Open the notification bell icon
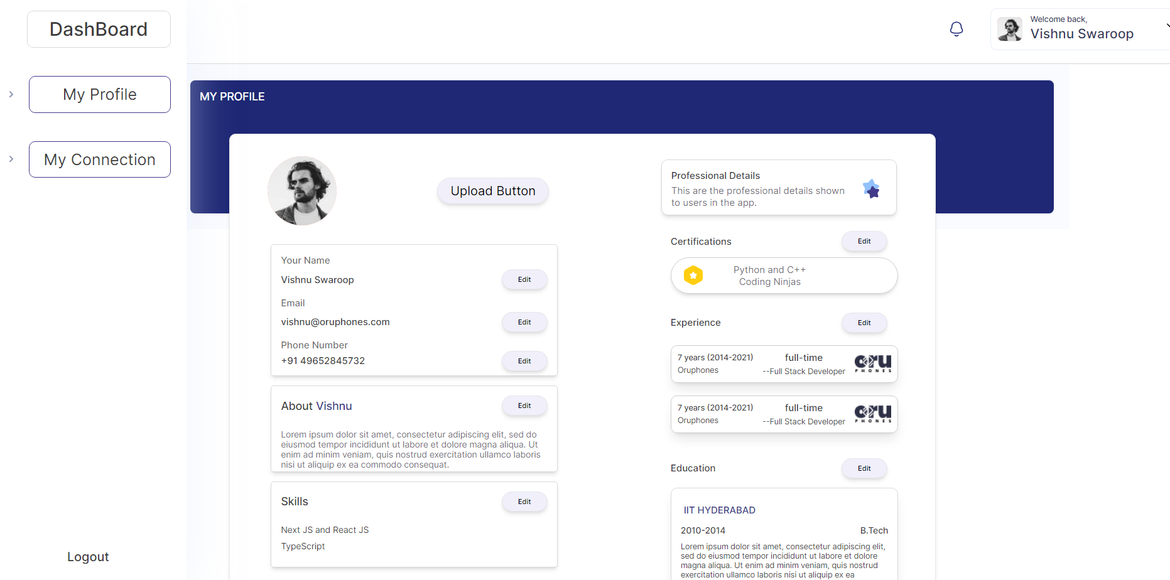The height and width of the screenshot is (580, 1170). (956, 29)
